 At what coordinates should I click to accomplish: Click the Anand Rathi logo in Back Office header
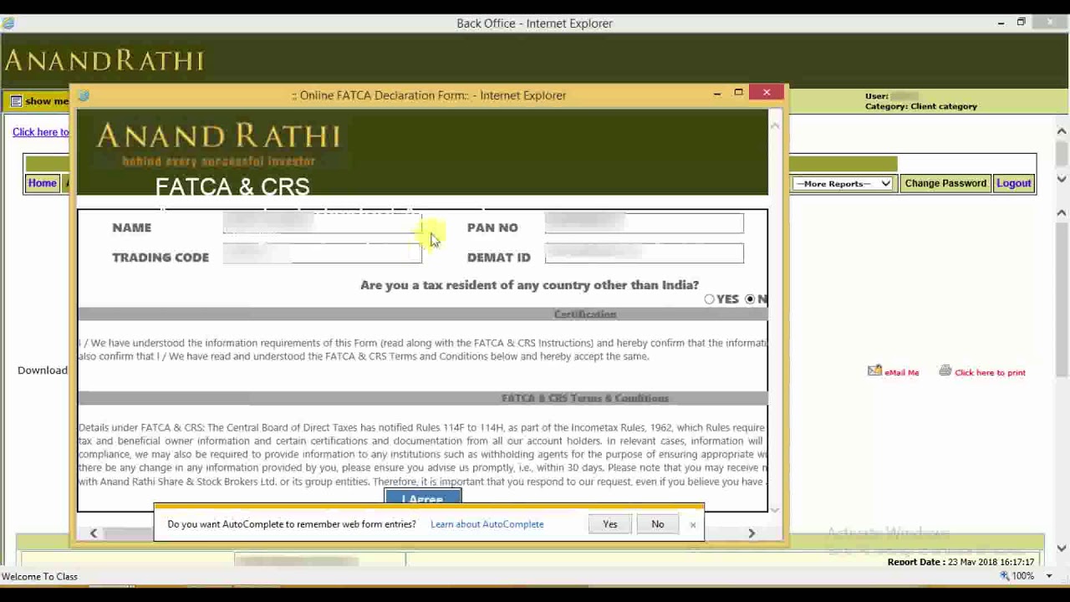point(104,60)
